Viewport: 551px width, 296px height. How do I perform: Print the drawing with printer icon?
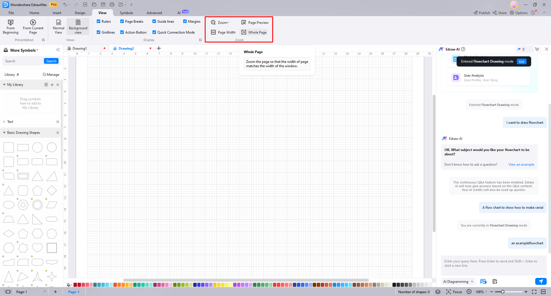(112, 5)
